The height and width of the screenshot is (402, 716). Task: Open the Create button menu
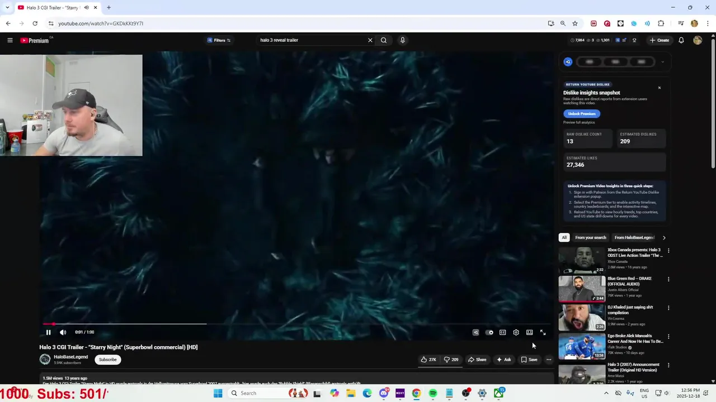point(660,40)
